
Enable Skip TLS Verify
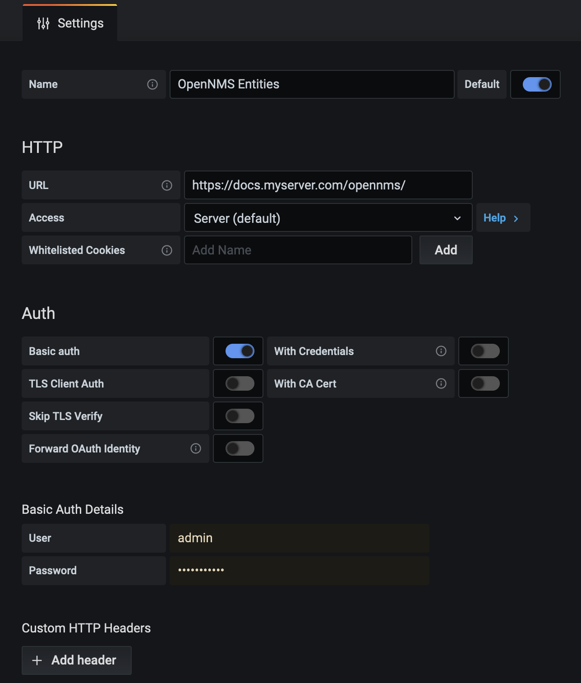click(x=238, y=416)
